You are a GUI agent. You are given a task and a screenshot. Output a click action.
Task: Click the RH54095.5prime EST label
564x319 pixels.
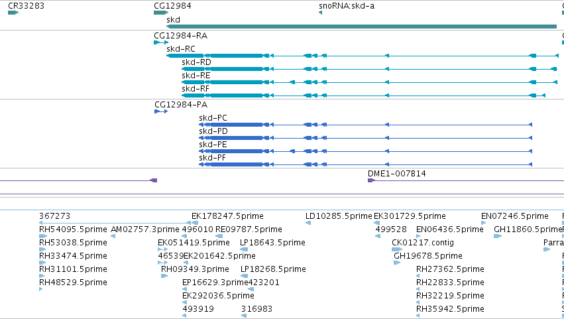pos(73,229)
